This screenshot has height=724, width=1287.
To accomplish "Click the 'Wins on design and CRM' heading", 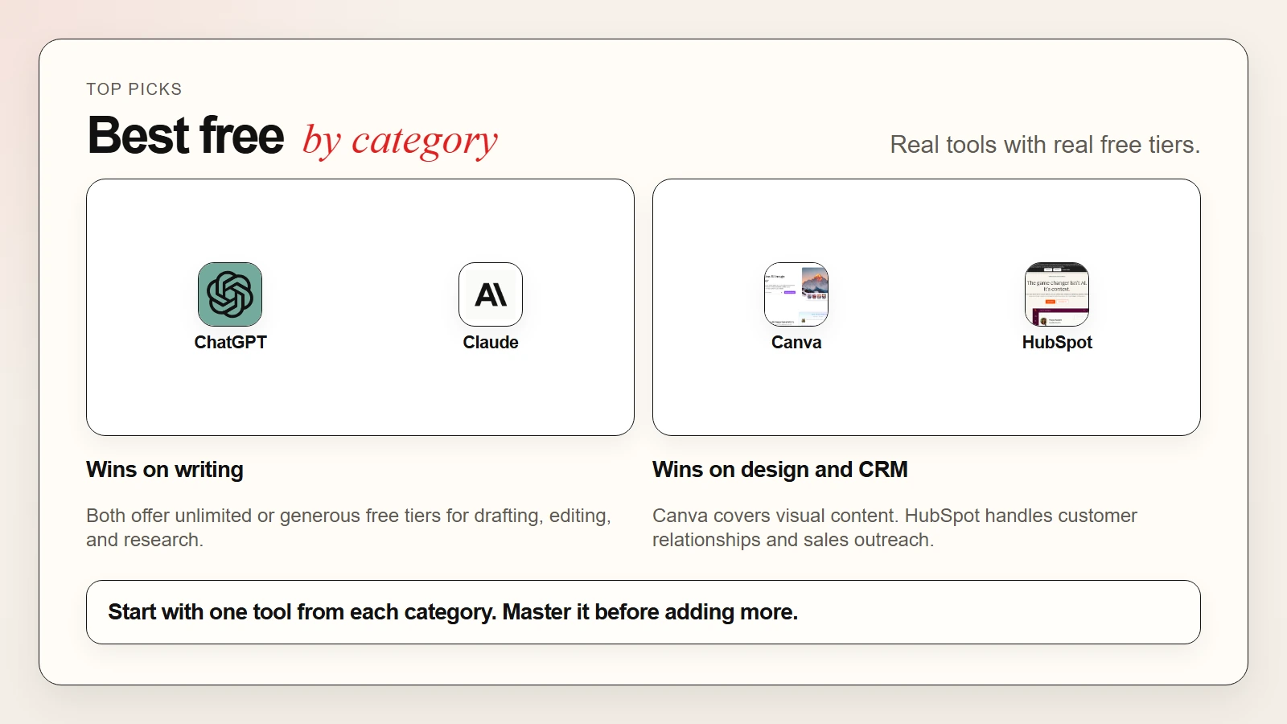I will [x=780, y=470].
